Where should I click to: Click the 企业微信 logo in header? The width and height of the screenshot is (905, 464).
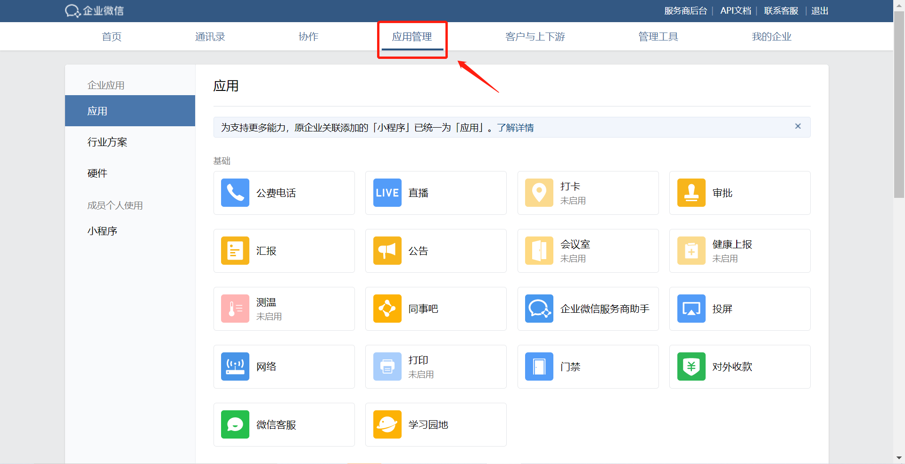coord(94,11)
